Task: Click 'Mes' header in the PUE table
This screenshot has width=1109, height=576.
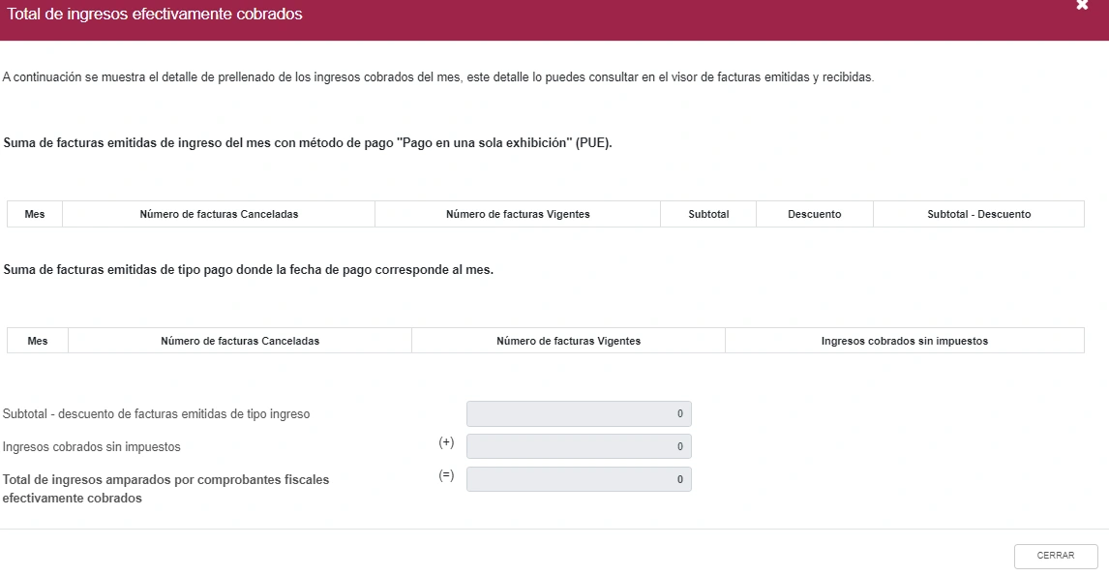Action: click(x=35, y=214)
